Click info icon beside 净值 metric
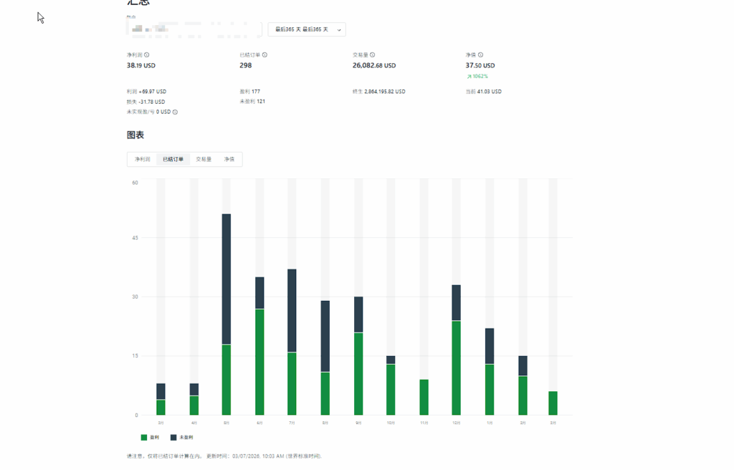This screenshot has width=734, height=470. [x=480, y=55]
